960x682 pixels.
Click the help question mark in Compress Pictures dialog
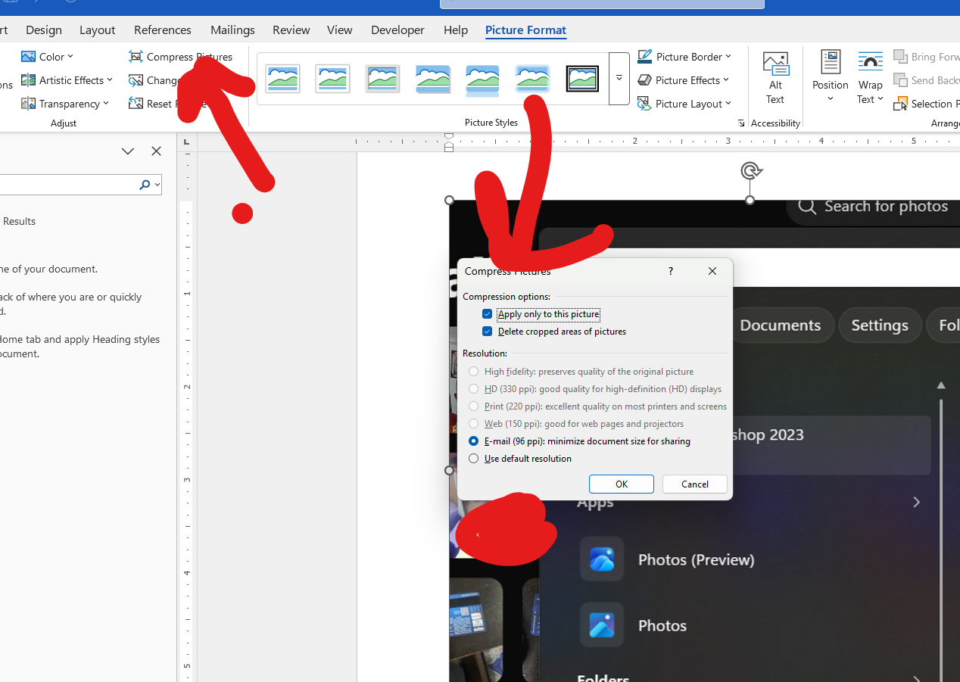pyautogui.click(x=670, y=271)
